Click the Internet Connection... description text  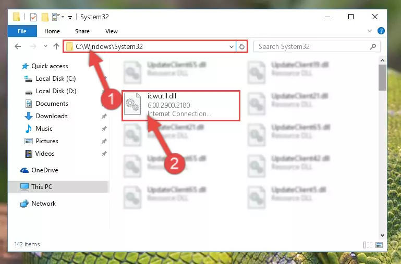179,114
